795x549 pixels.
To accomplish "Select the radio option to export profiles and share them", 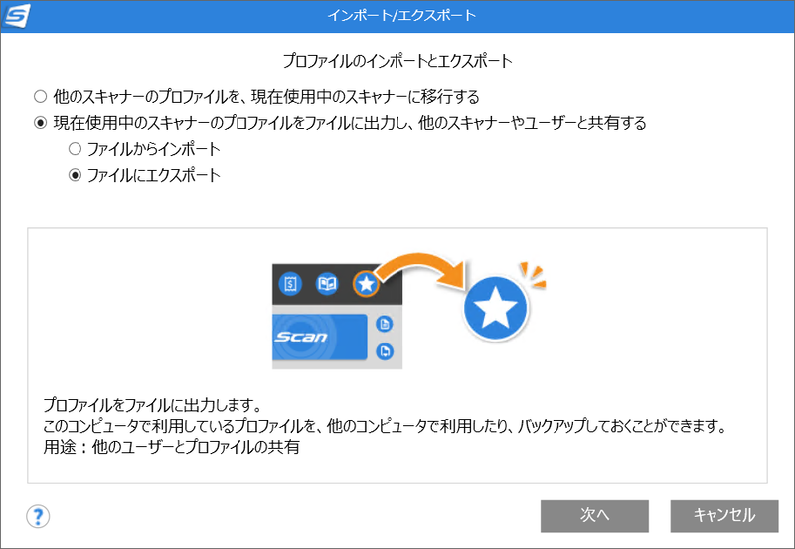I will click(40, 122).
